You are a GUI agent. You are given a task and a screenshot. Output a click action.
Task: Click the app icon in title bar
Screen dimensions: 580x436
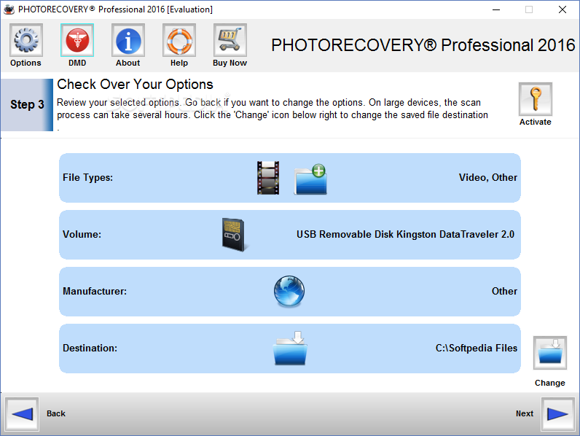point(9,9)
